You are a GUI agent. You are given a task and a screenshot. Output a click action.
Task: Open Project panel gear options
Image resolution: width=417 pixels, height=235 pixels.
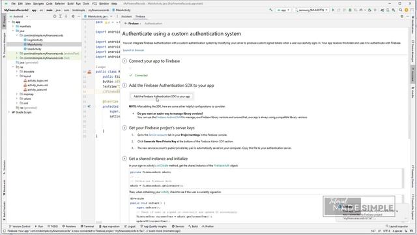73,16
